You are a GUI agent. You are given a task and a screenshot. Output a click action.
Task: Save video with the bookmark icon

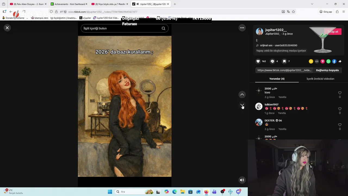pyautogui.click(x=284, y=61)
